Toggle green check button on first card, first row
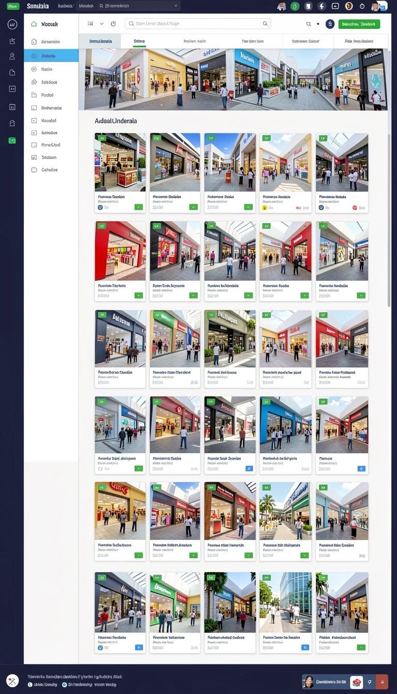This screenshot has height=694, width=397. tap(138, 207)
